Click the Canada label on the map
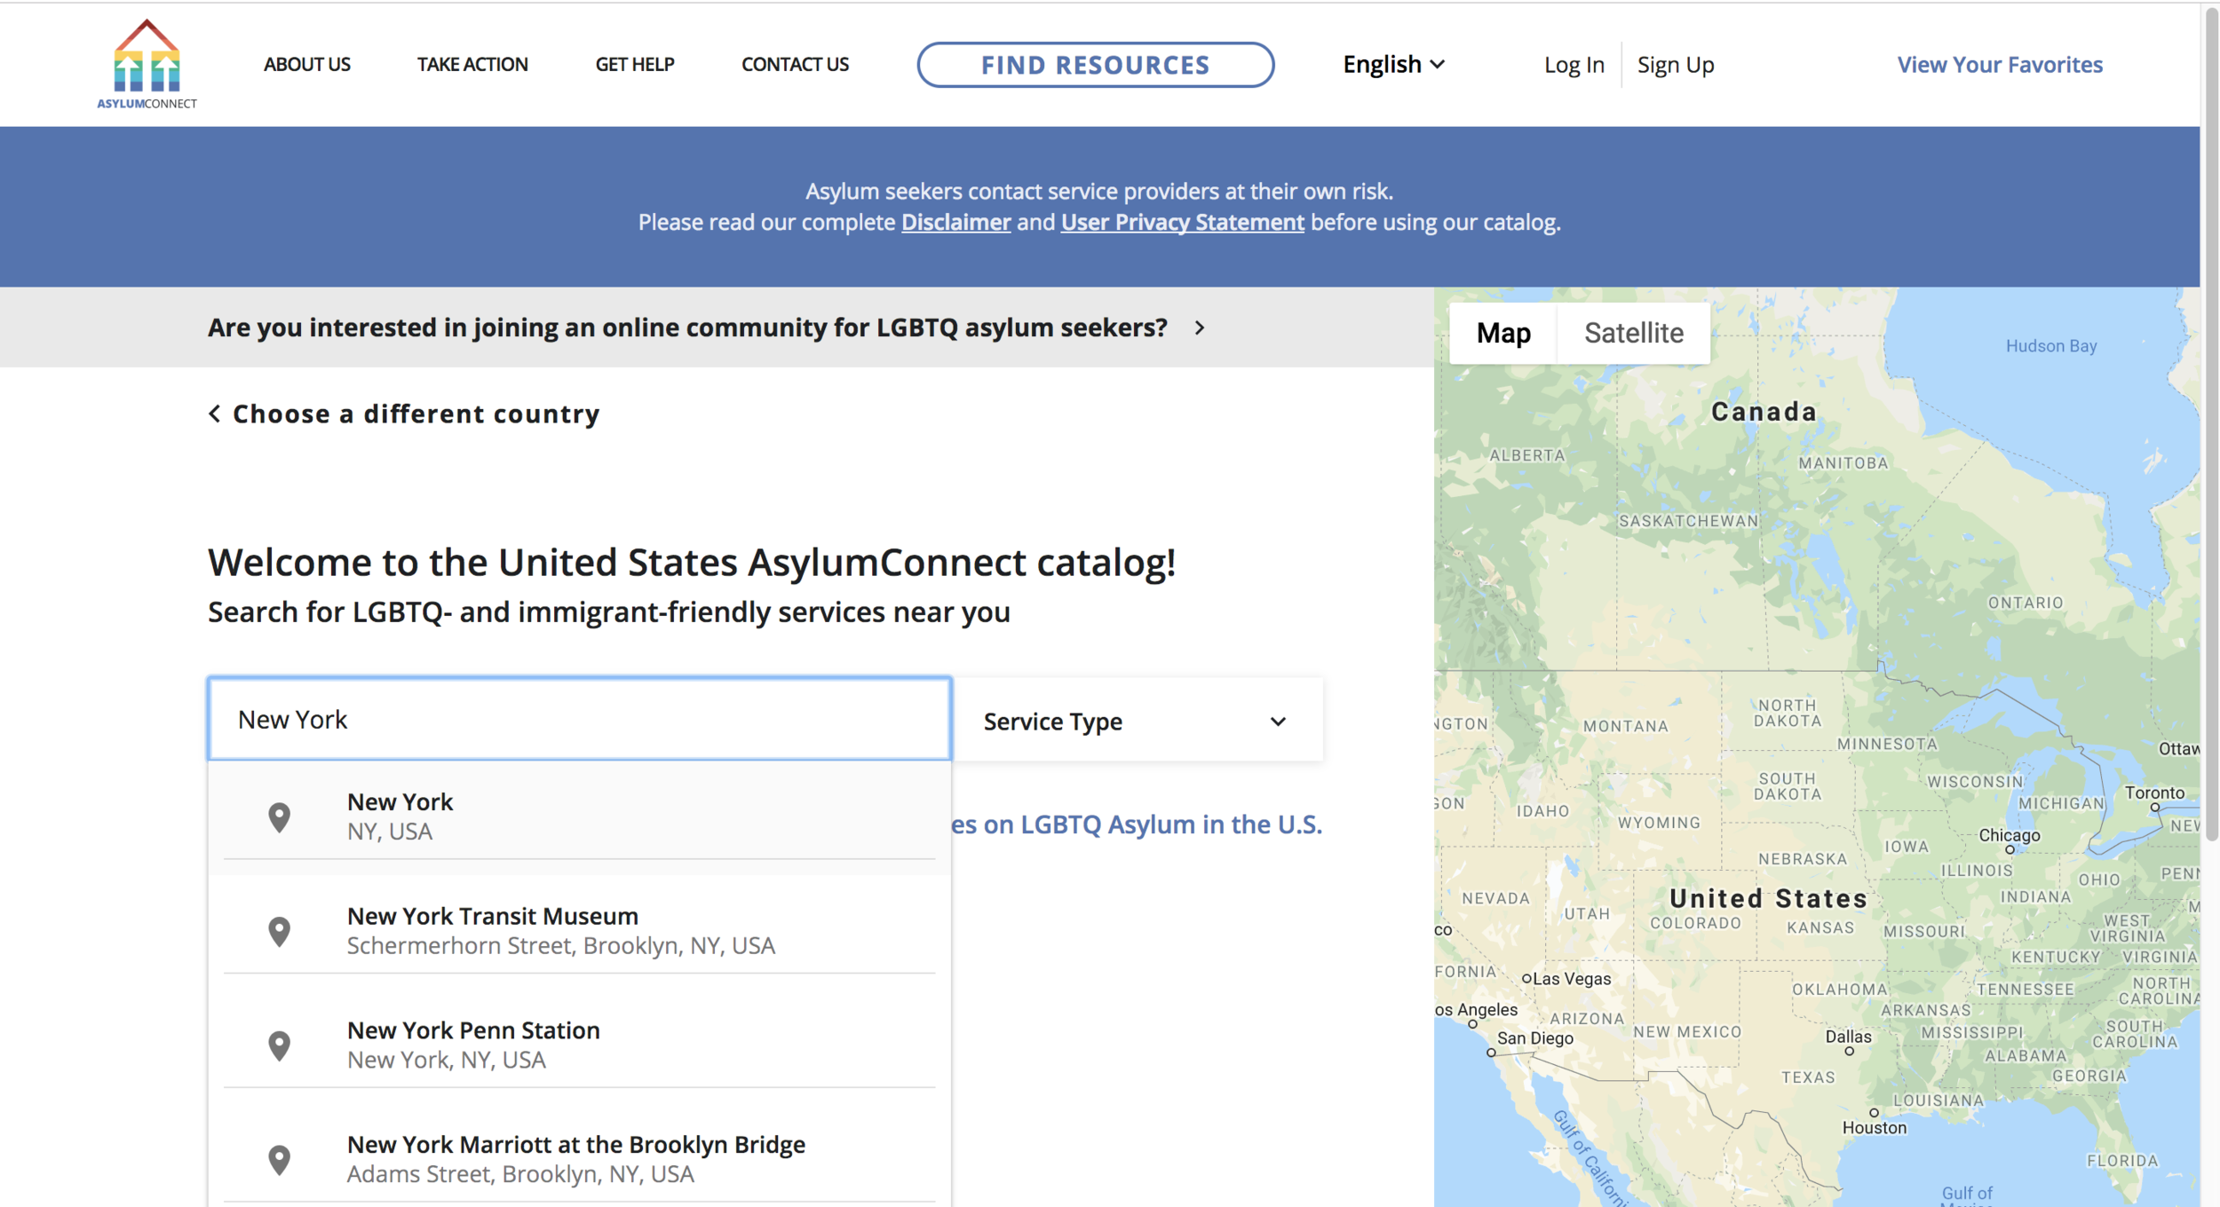This screenshot has height=1207, width=2220. tap(1764, 412)
